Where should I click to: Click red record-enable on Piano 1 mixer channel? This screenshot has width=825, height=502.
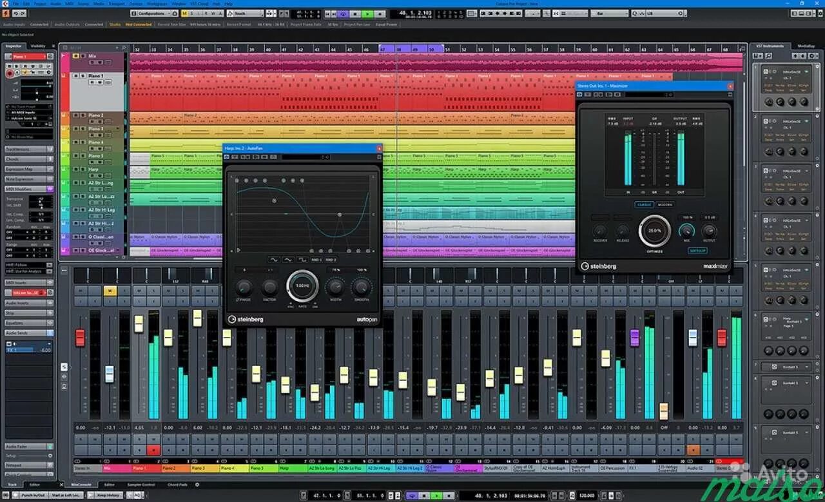pyautogui.click(x=153, y=450)
